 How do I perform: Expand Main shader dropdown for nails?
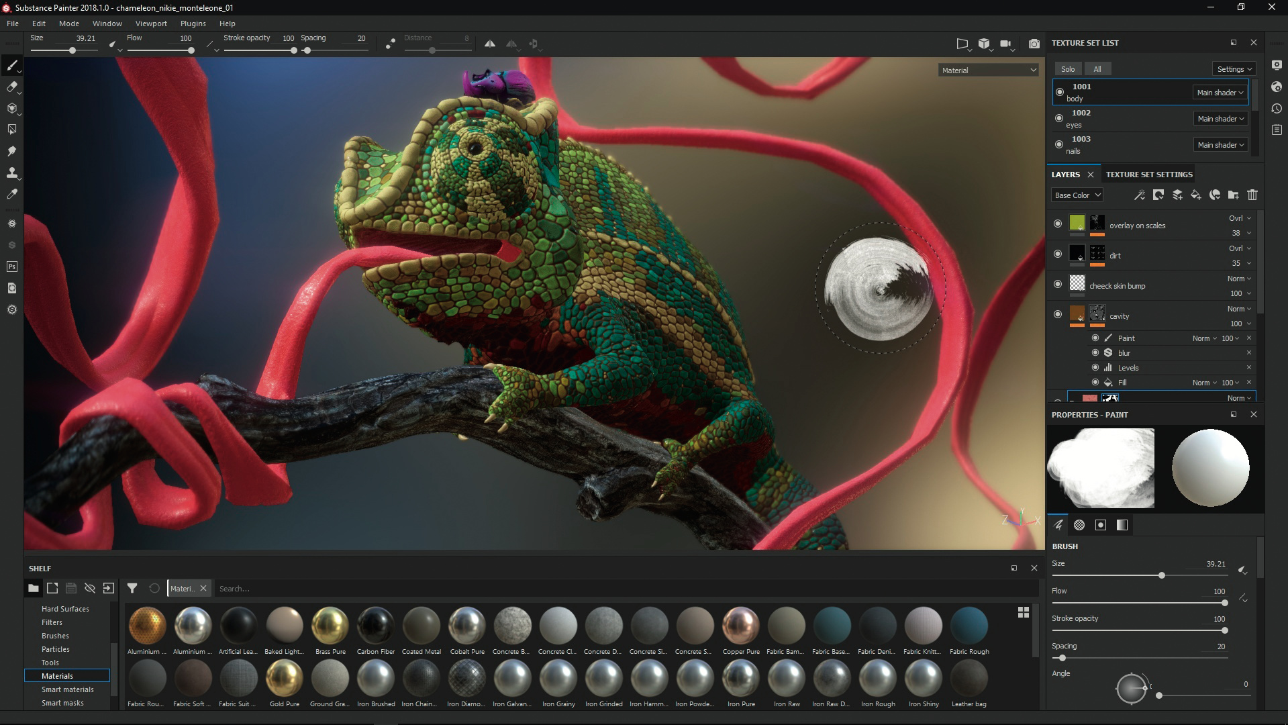[1220, 144]
